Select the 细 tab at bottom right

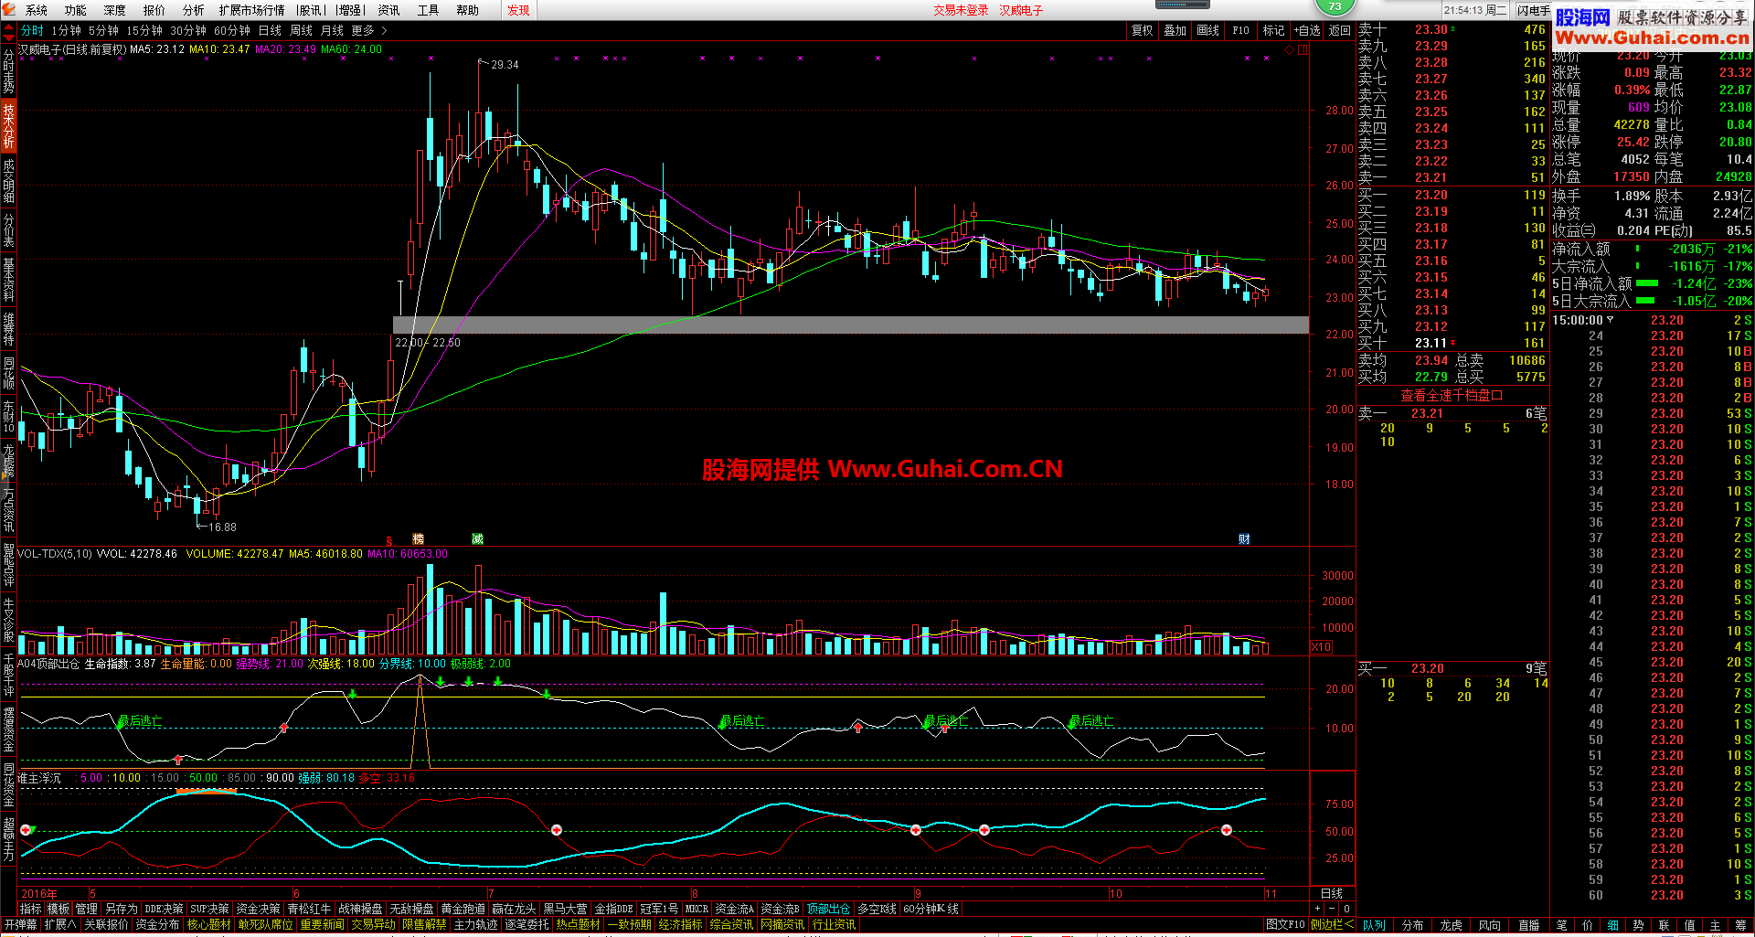tap(1612, 925)
